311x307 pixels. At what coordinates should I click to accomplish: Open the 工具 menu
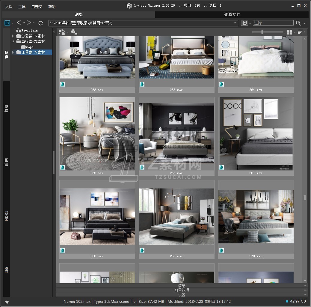click(x=22, y=7)
